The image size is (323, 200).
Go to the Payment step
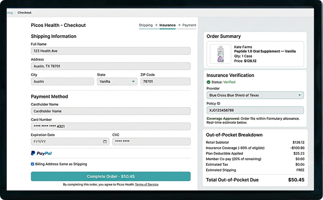(x=189, y=25)
